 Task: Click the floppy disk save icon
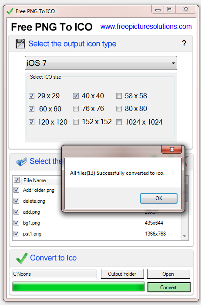tap(20, 44)
